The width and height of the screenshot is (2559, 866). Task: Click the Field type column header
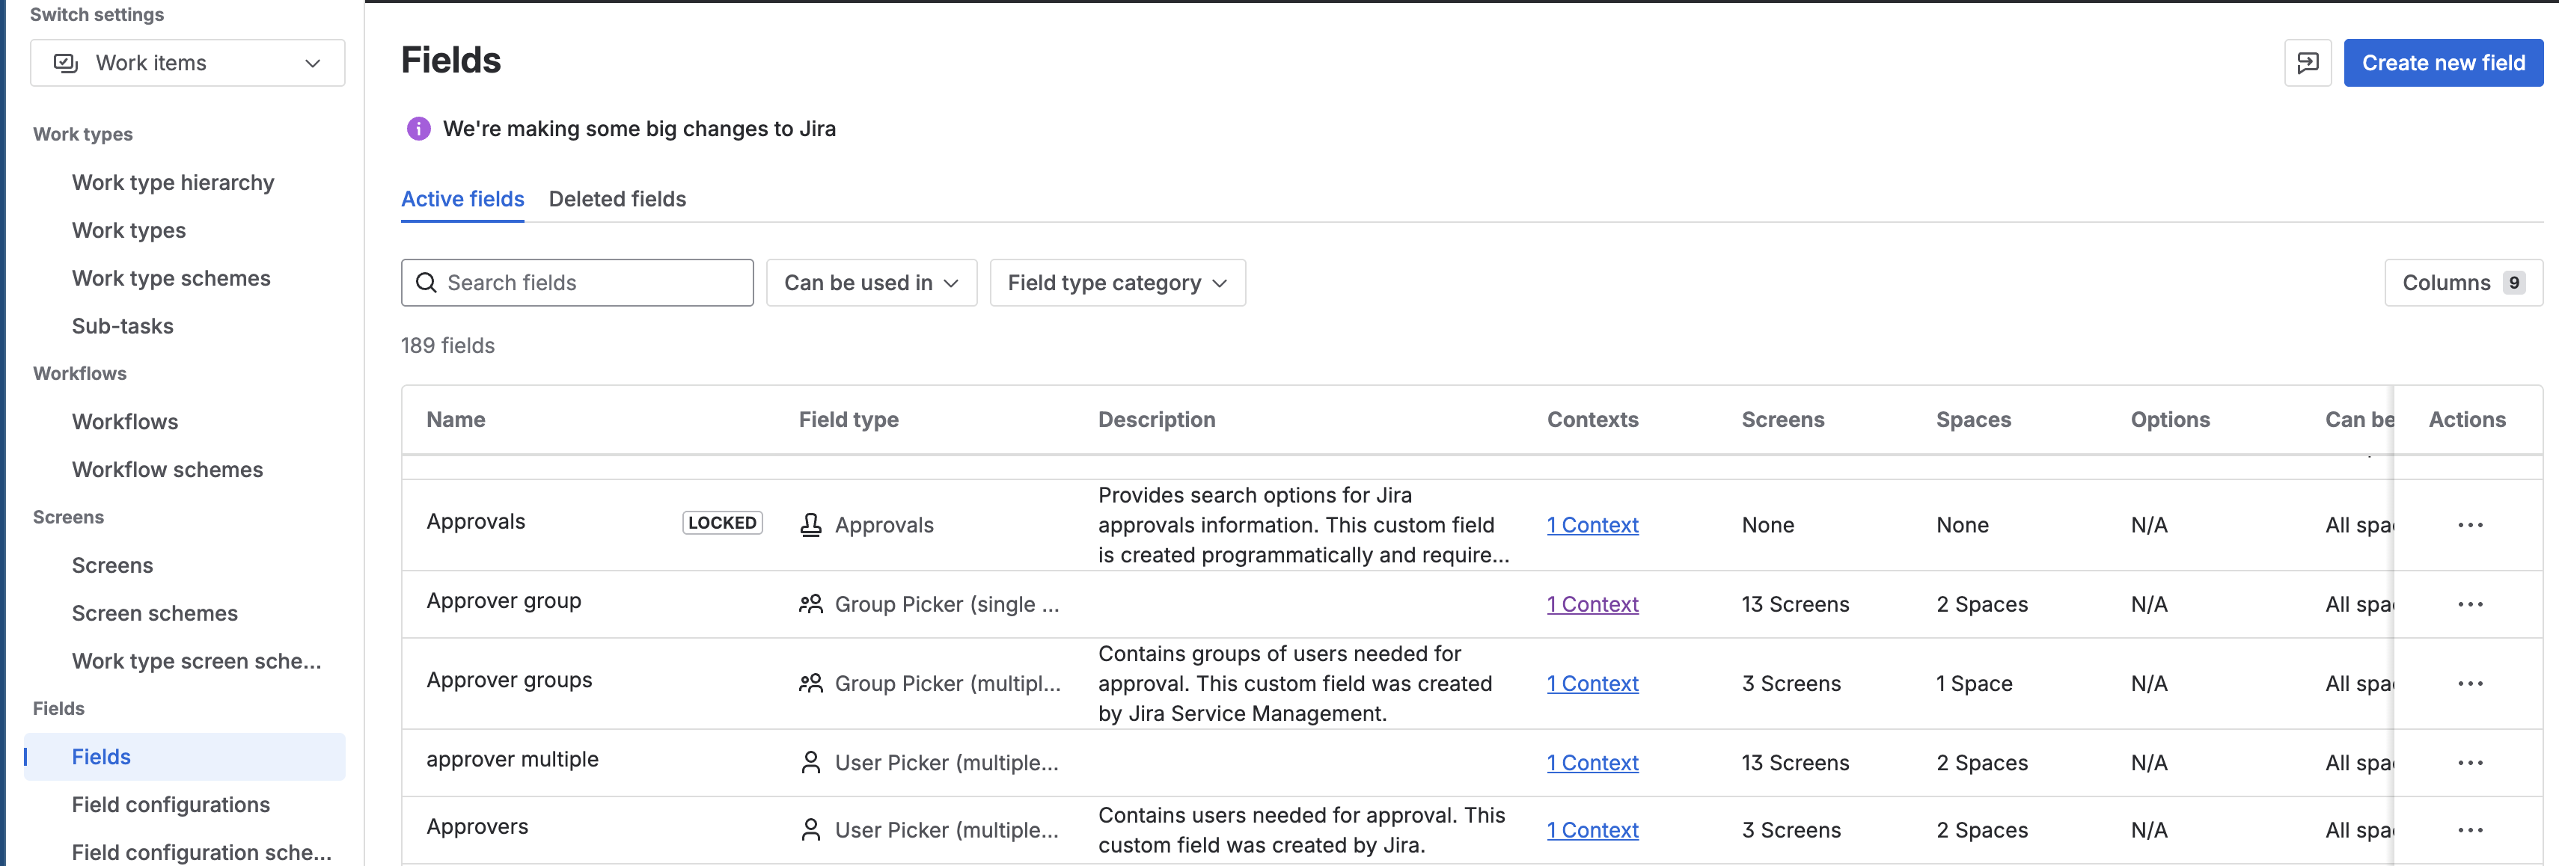(x=849, y=419)
